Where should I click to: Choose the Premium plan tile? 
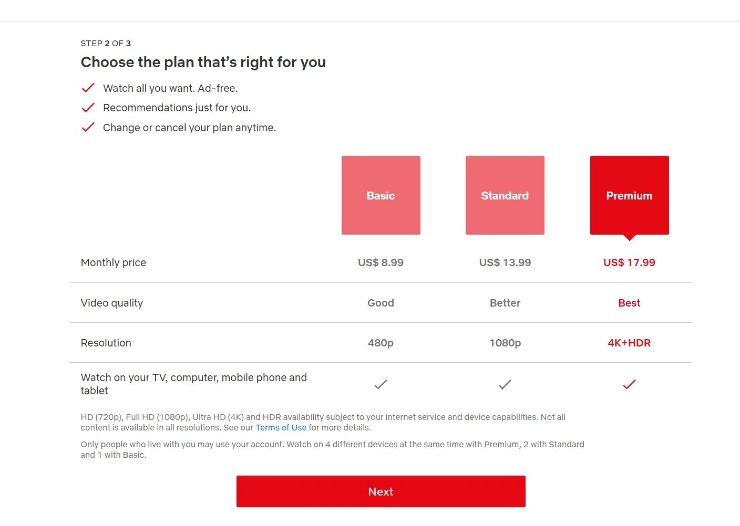coord(629,195)
